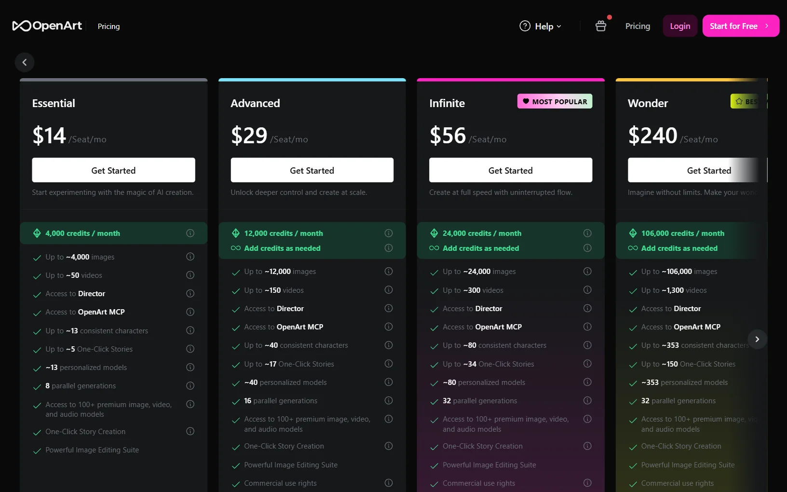Click the Advanced plan title
This screenshot has width=787, height=492.
pos(255,103)
